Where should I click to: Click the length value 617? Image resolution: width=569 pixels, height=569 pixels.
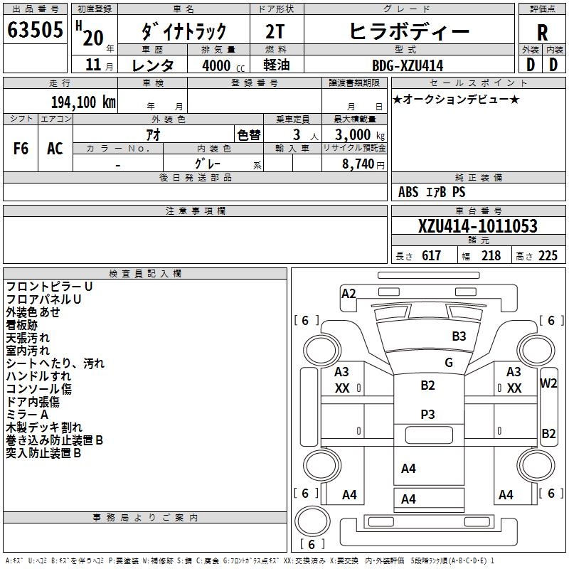coord(431,256)
